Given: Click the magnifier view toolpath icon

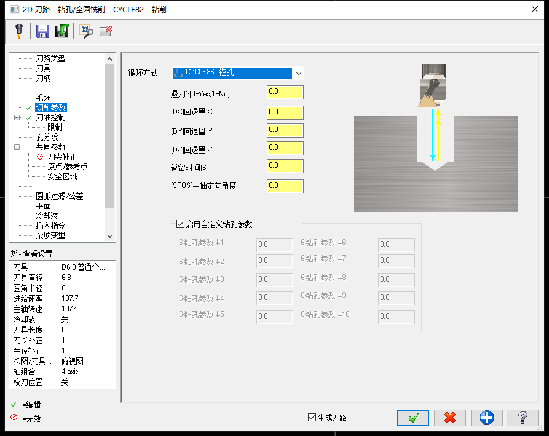Looking at the screenshot, I should pyautogui.click(x=86, y=31).
